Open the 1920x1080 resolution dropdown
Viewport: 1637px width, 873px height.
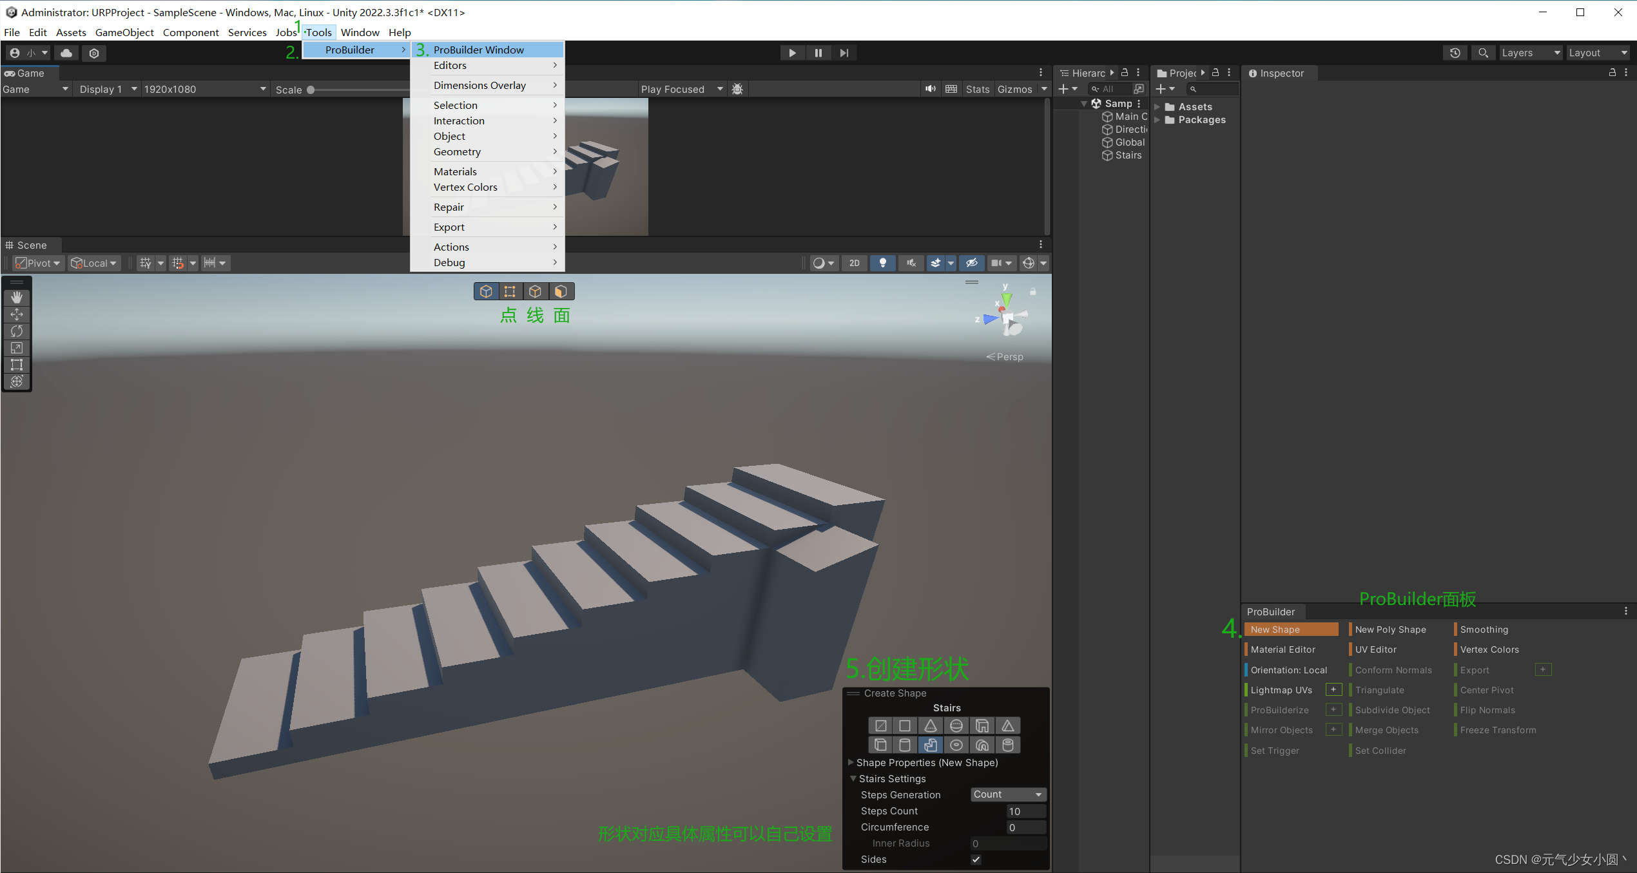[205, 90]
